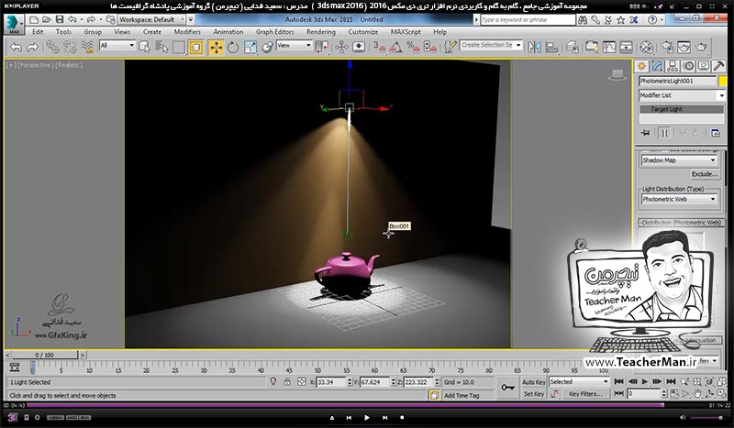Click the Edit Named Selection Sets icon
This screenshot has height=428, width=734.
450,47
